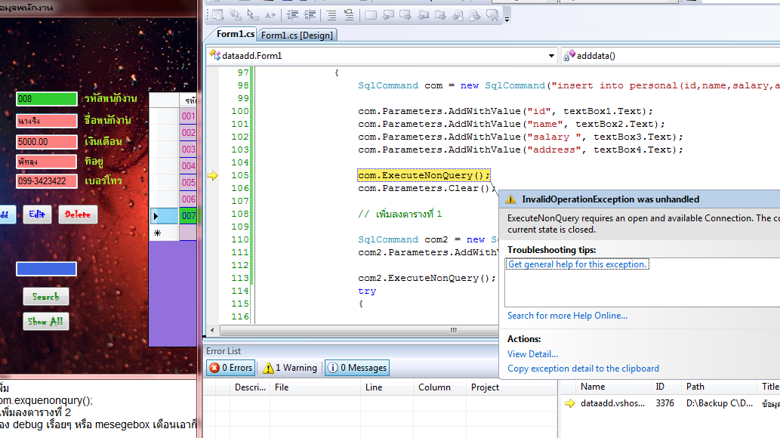Screen dimensions: 780x438
Task: Select the grid row with ID 003
Action: [x=188, y=150]
